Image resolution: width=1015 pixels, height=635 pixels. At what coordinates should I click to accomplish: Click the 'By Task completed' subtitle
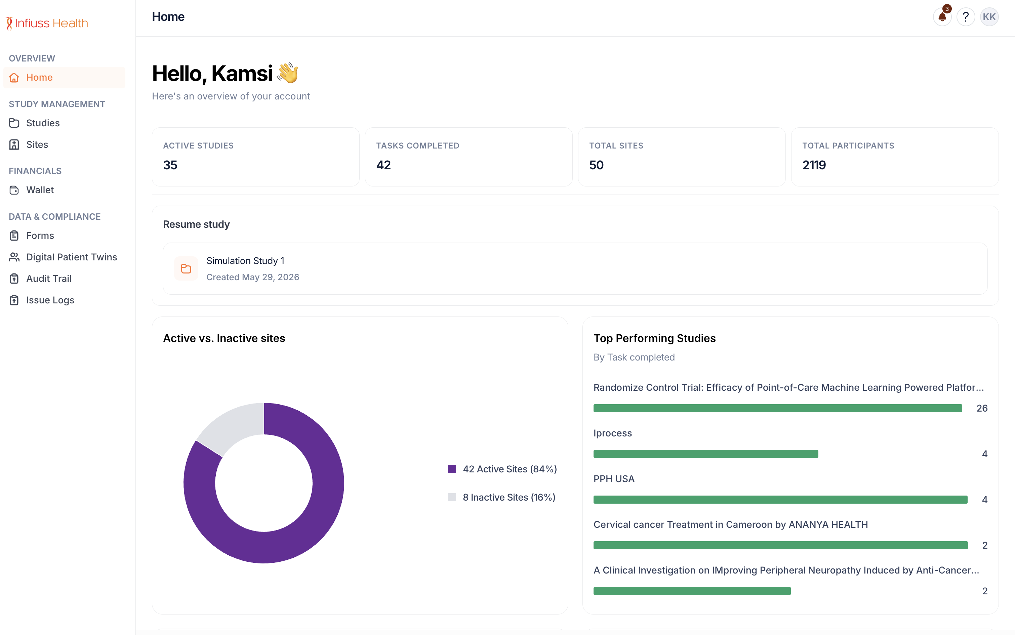point(634,357)
